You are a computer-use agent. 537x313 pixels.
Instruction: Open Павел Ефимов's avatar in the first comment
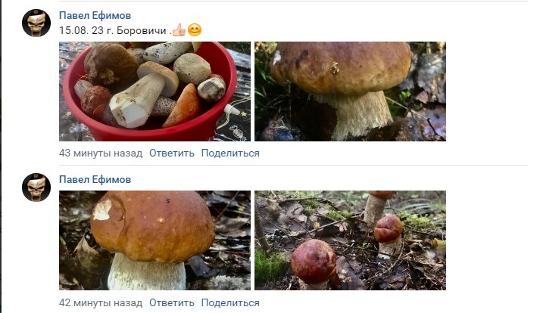(36, 23)
